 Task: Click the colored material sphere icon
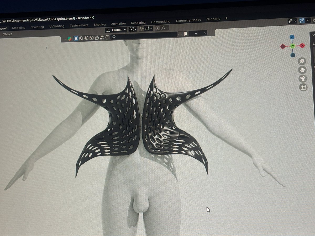point(70,39)
